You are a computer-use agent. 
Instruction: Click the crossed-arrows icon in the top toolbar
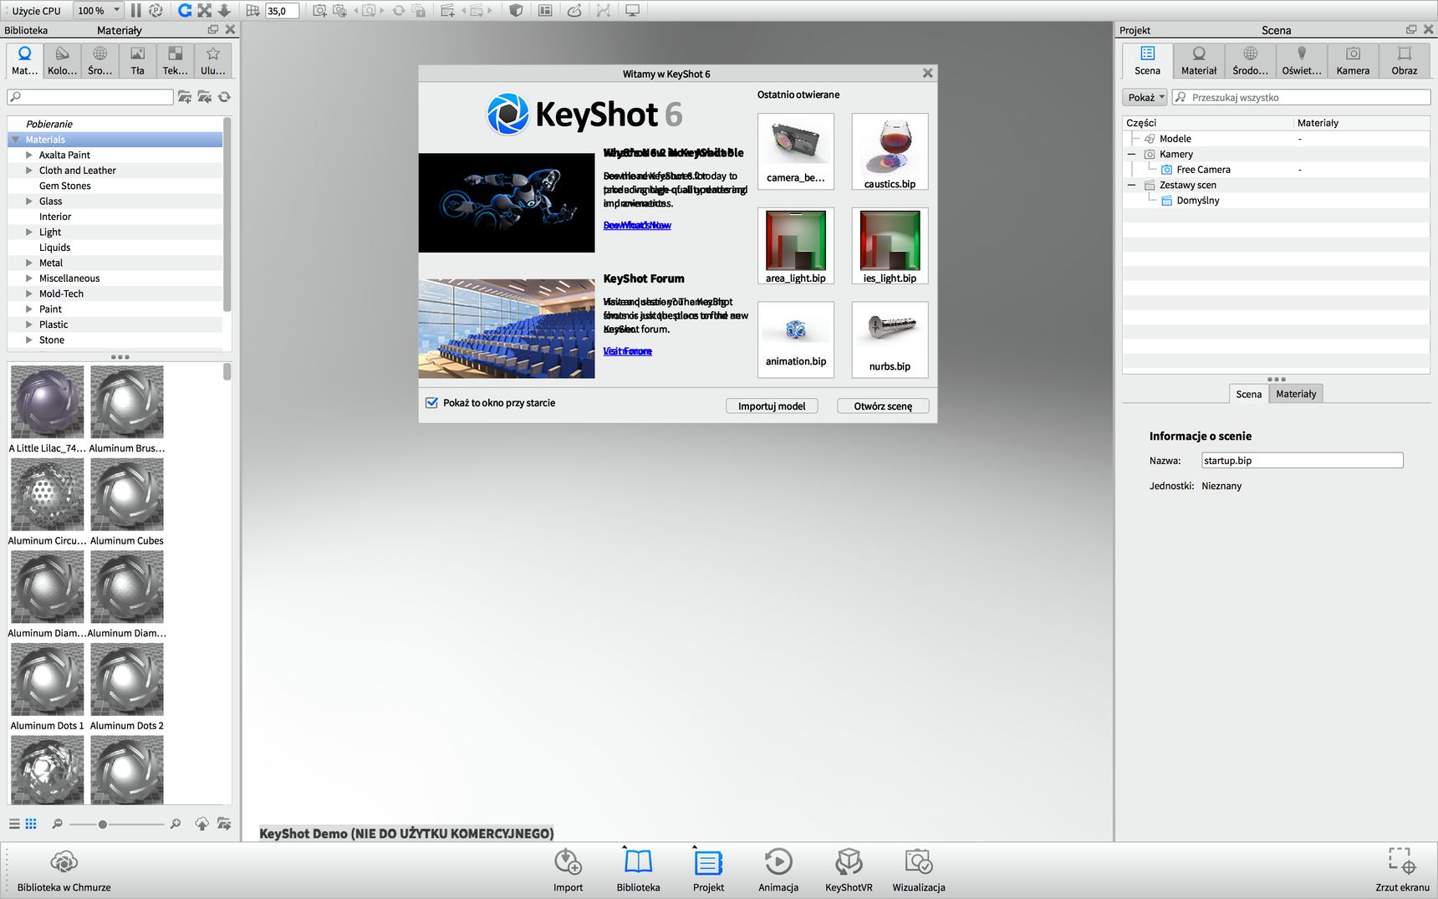(x=205, y=11)
